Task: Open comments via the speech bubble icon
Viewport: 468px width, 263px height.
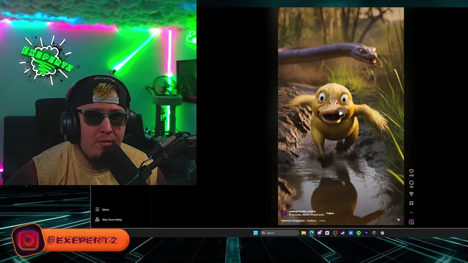Action: pyautogui.click(x=411, y=183)
